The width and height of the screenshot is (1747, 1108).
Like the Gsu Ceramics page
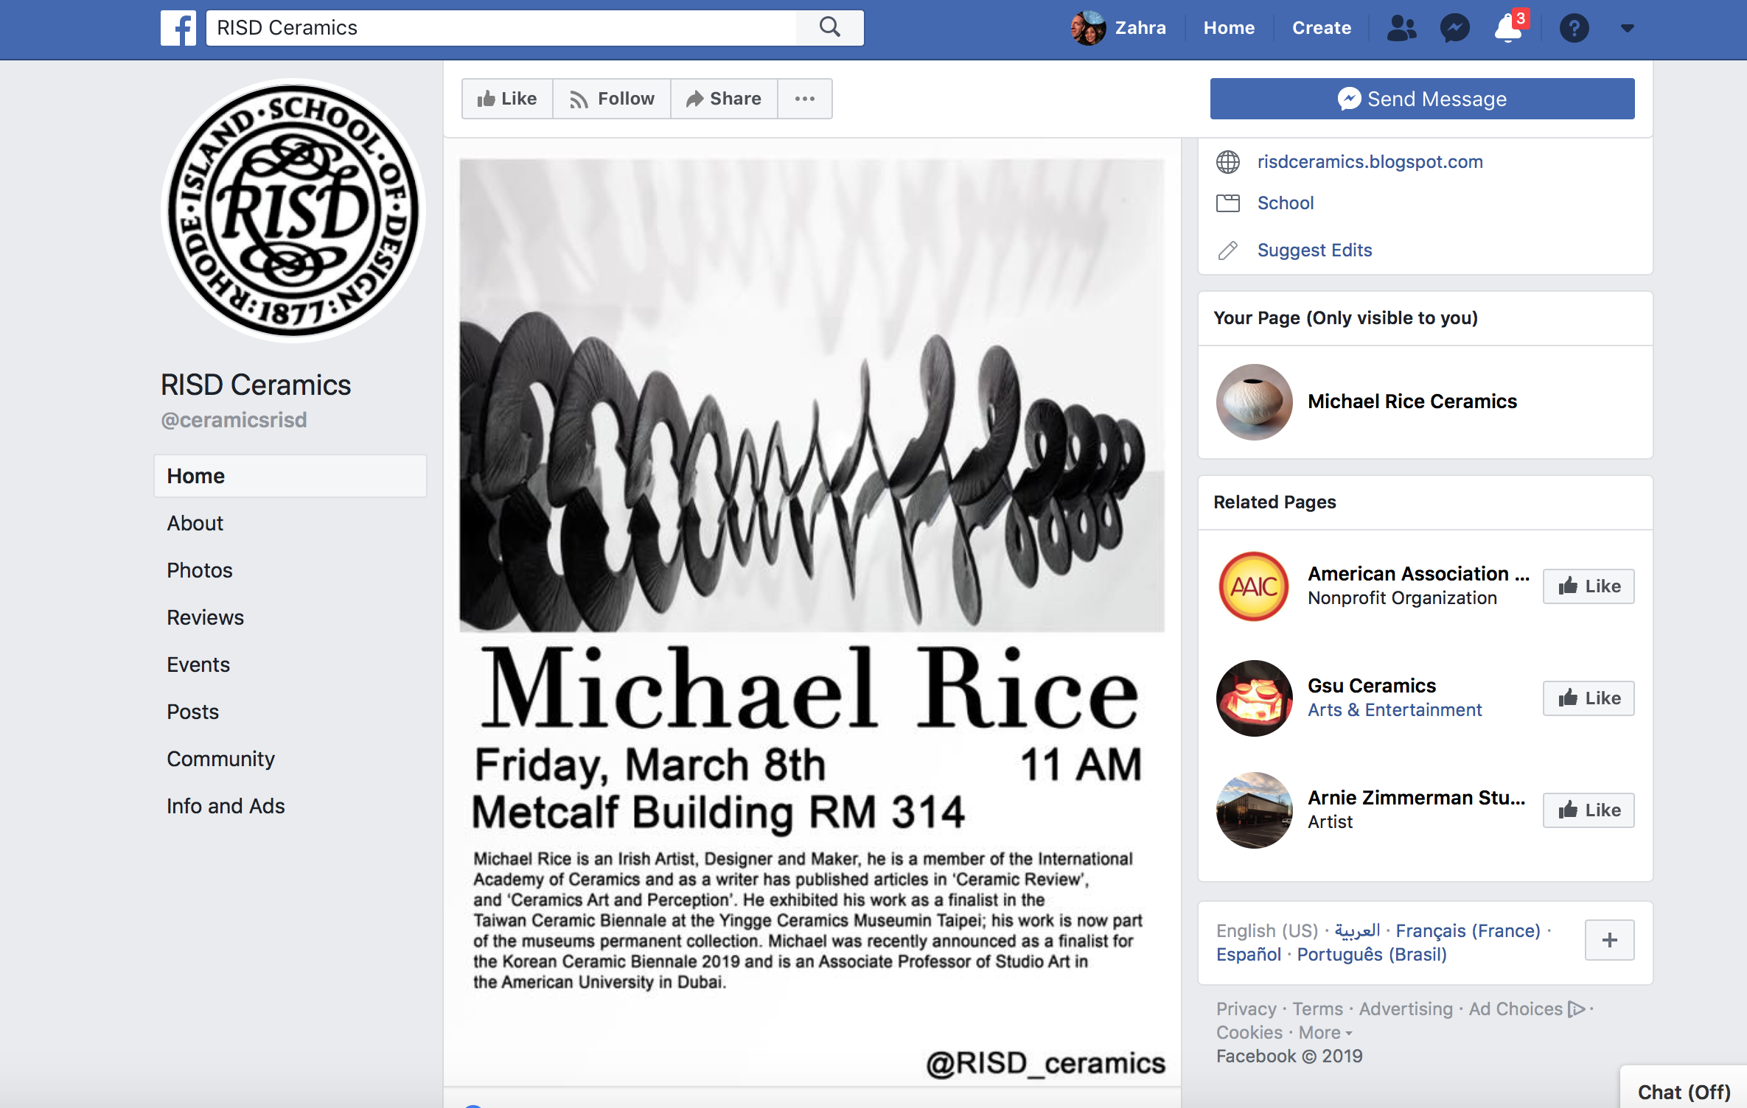tap(1589, 698)
